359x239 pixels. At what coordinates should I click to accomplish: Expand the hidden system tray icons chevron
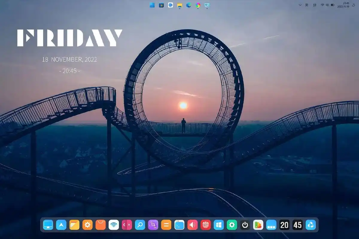pos(300,5)
